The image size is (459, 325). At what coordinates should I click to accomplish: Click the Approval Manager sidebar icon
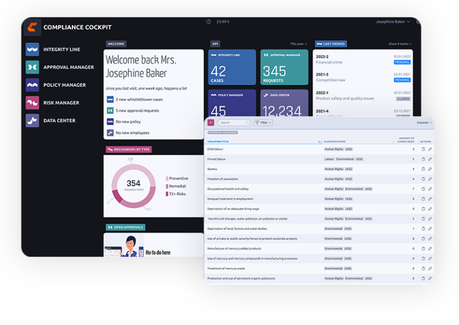click(x=32, y=68)
